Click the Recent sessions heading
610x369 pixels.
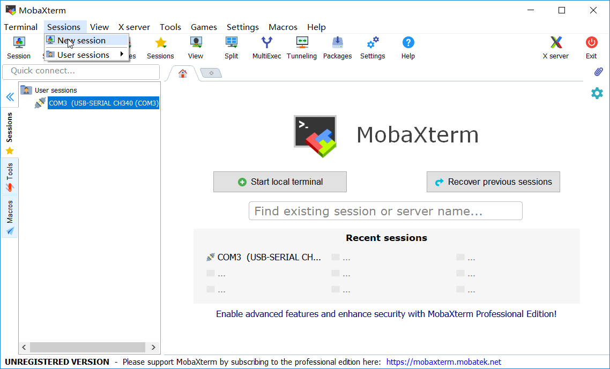click(386, 238)
